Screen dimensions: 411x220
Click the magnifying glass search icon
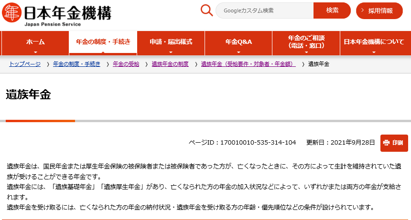(x=206, y=10)
